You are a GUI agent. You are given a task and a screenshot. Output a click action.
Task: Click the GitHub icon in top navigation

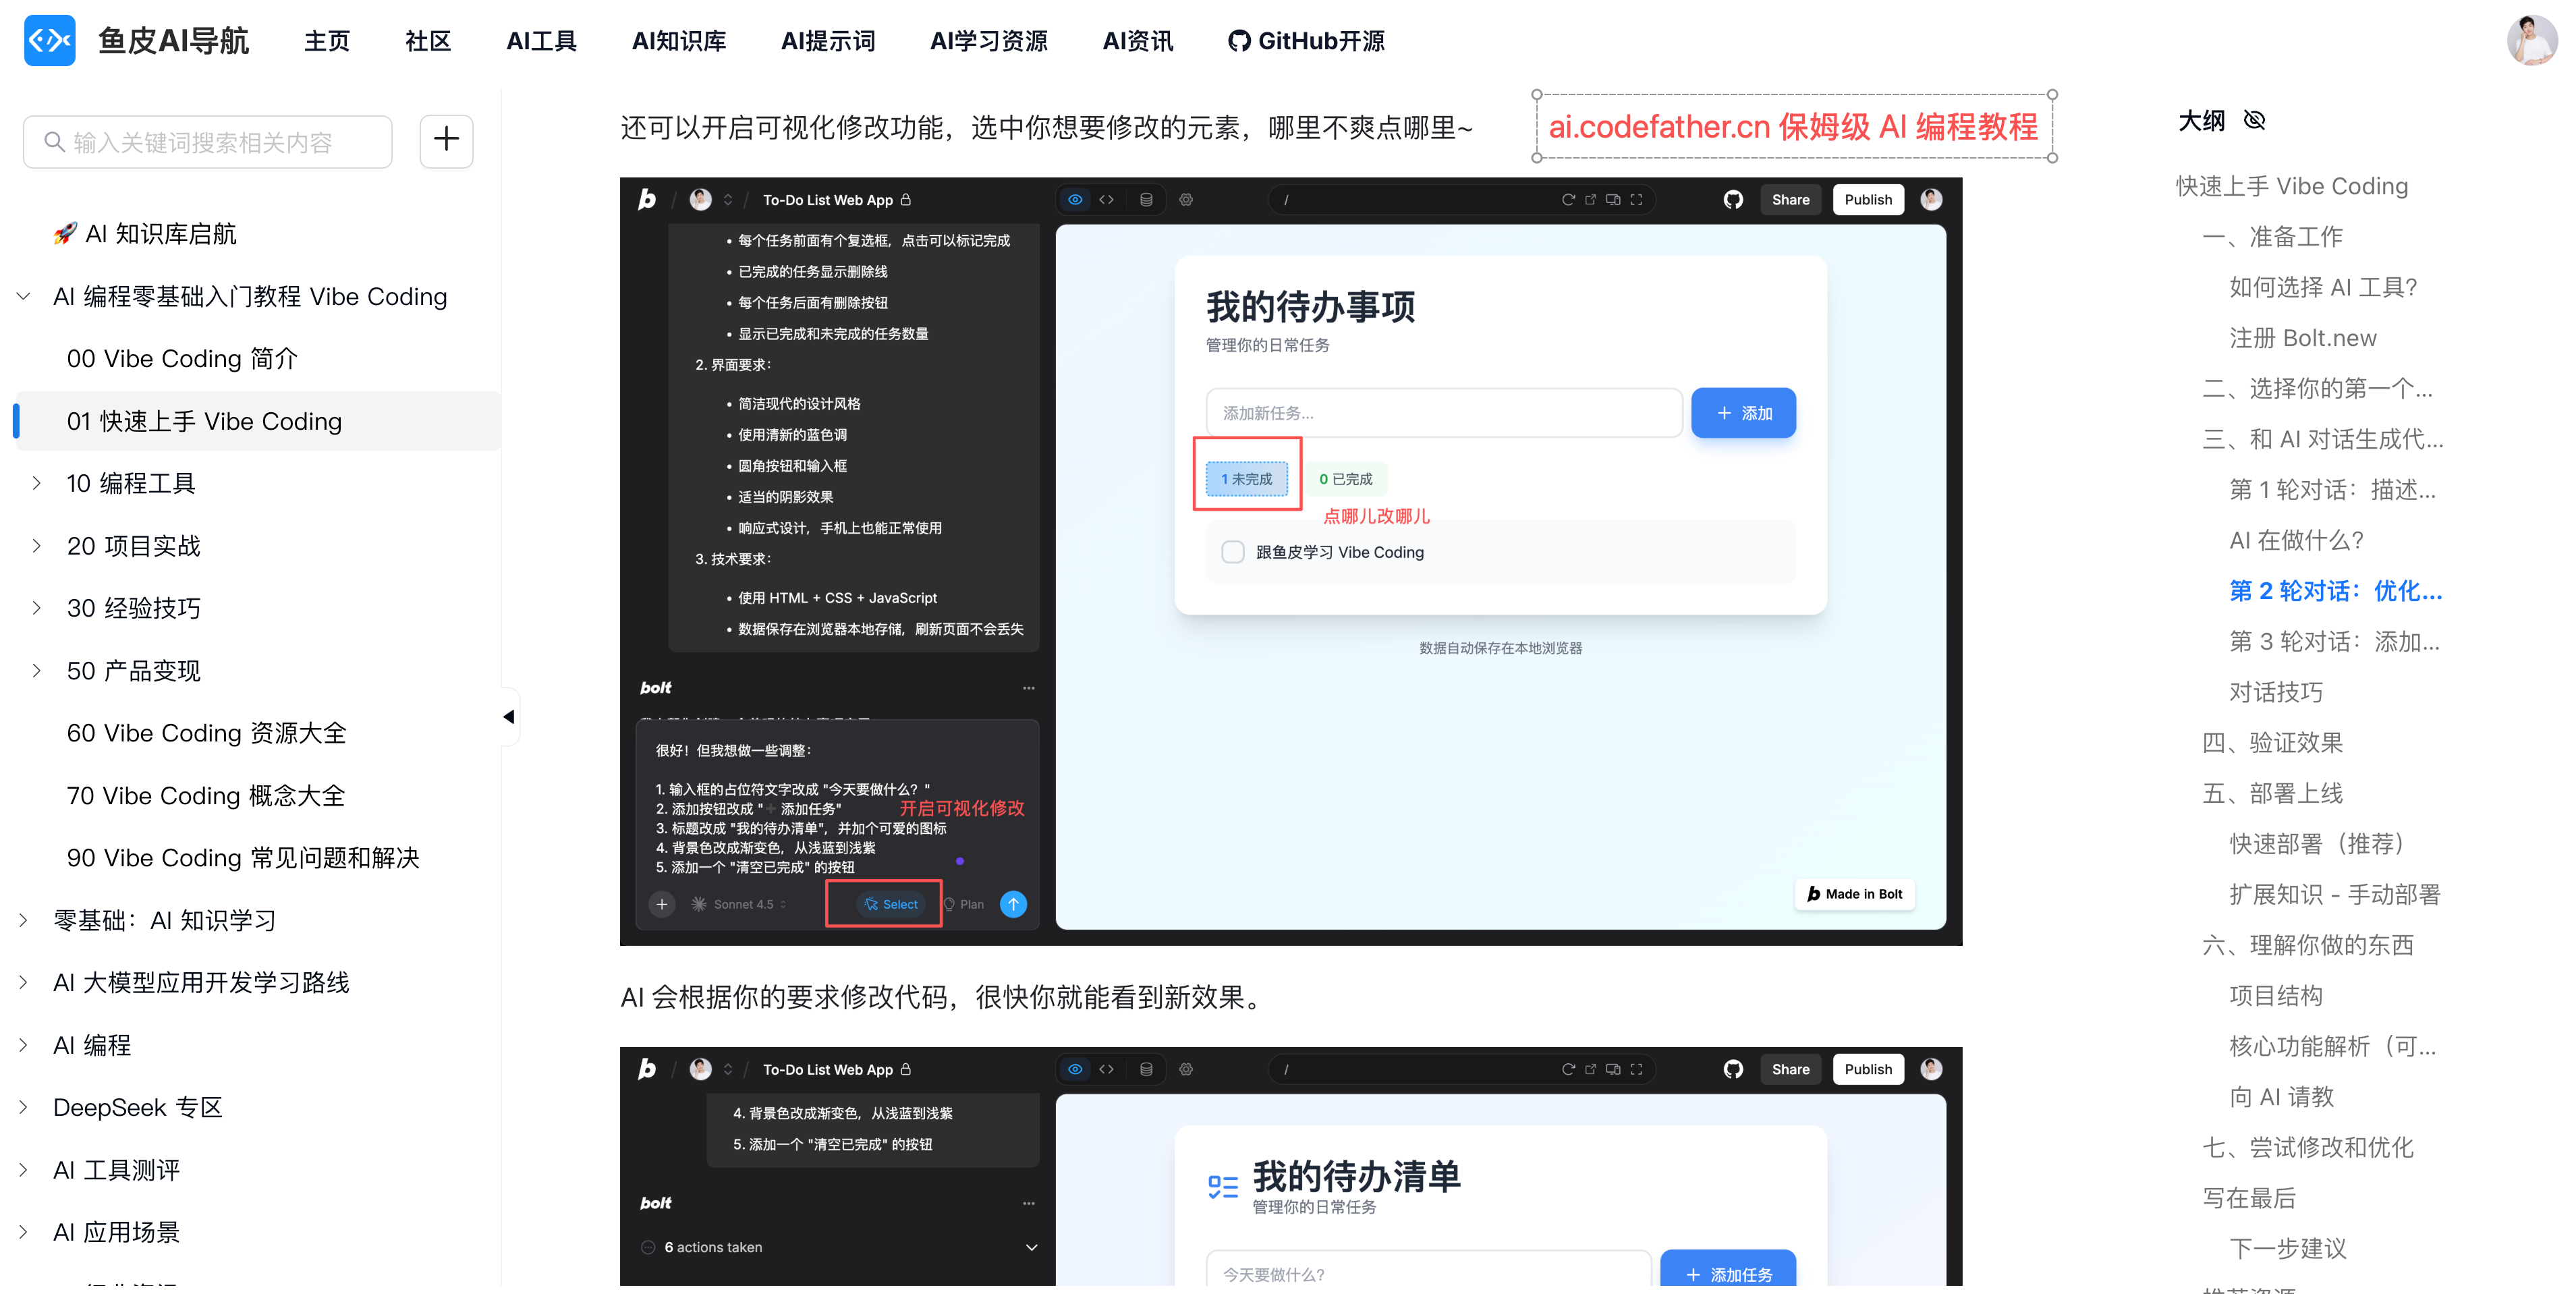pos(1239,41)
